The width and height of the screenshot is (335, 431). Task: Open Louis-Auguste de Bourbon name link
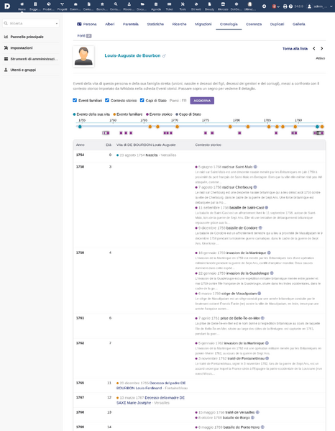coord(132,55)
